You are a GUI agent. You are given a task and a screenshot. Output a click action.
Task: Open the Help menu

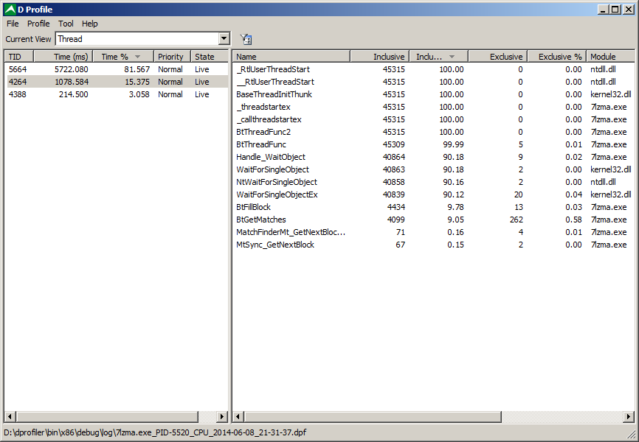[90, 24]
